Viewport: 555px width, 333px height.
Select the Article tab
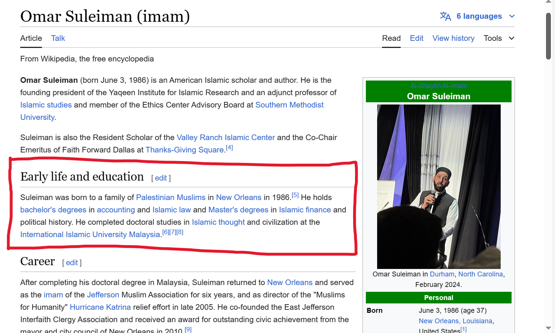[31, 38]
